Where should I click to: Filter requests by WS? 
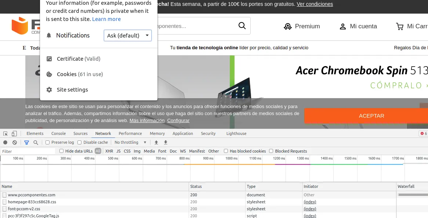(183, 151)
